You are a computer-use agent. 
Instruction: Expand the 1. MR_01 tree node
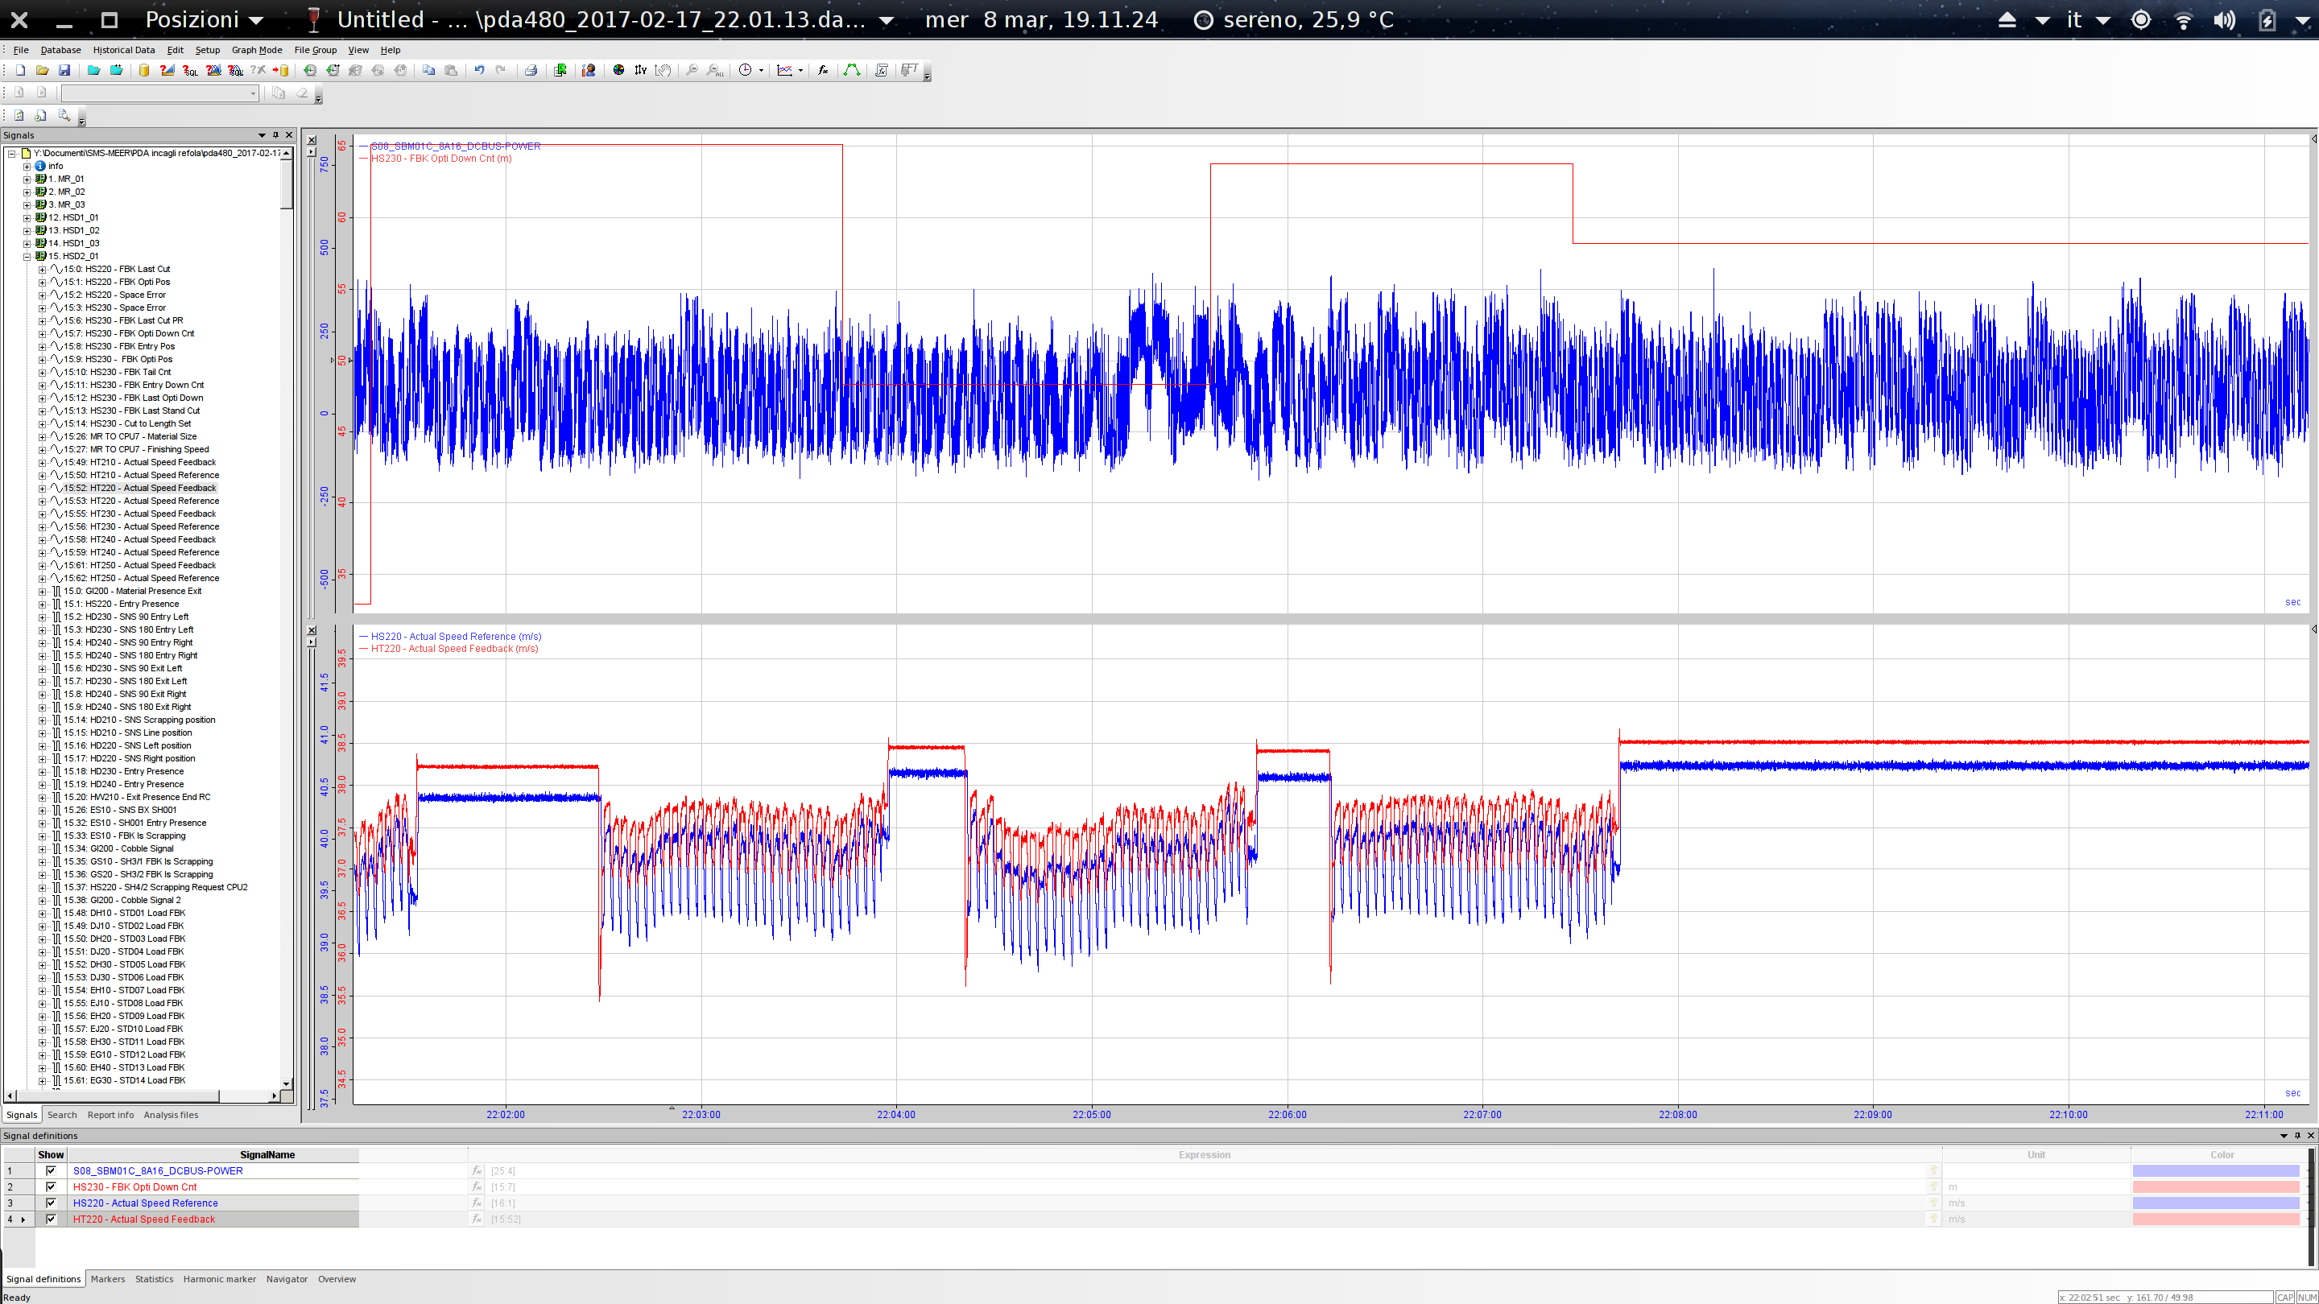26,179
